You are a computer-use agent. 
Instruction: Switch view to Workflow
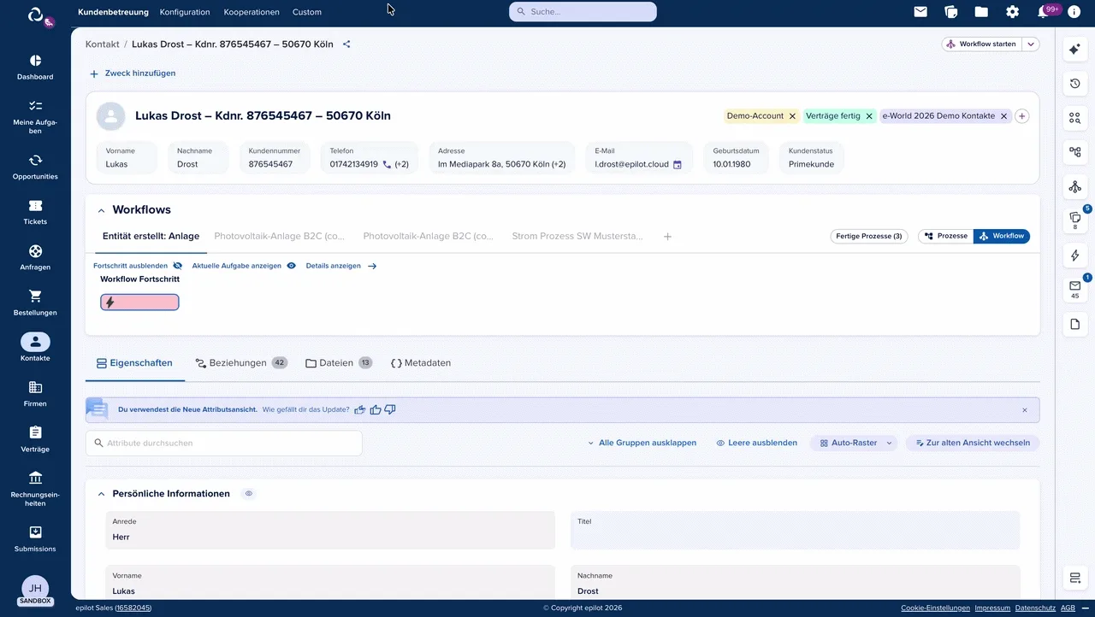(x=1002, y=236)
